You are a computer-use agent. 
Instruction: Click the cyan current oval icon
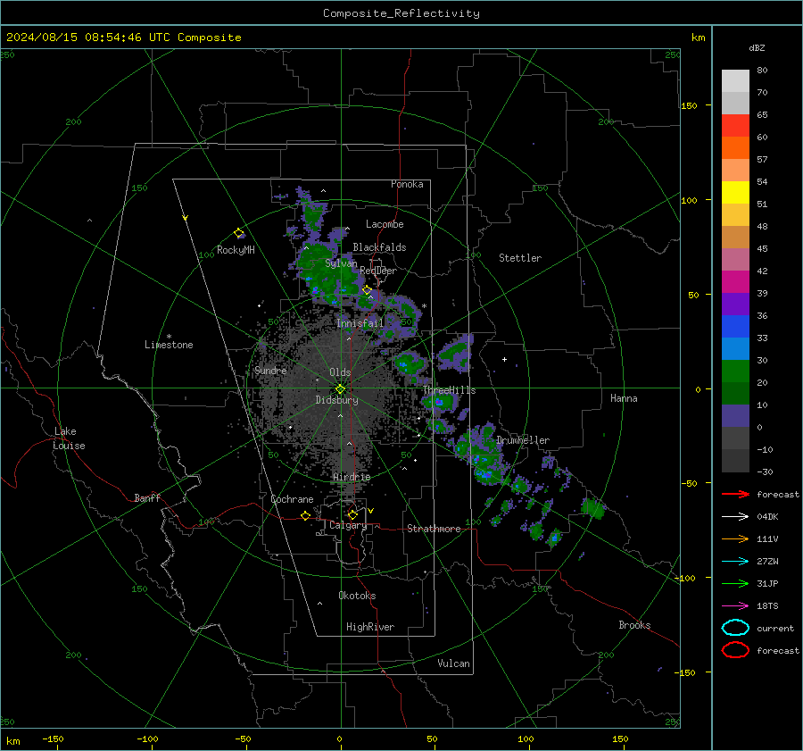pos(735,628)
